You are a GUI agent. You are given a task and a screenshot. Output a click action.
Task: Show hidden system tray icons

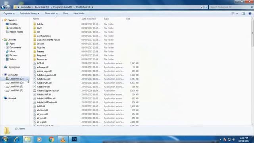(220, 139)
